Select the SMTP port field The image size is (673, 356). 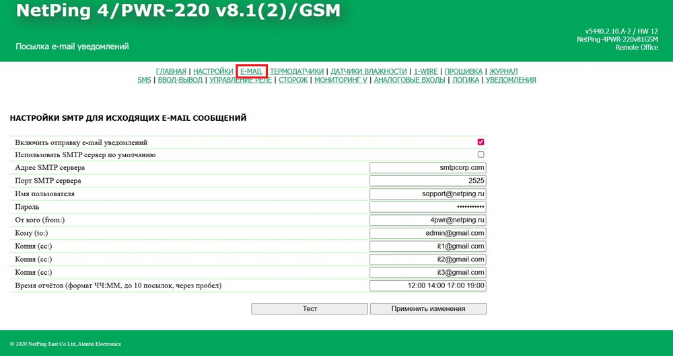(428, 181)
